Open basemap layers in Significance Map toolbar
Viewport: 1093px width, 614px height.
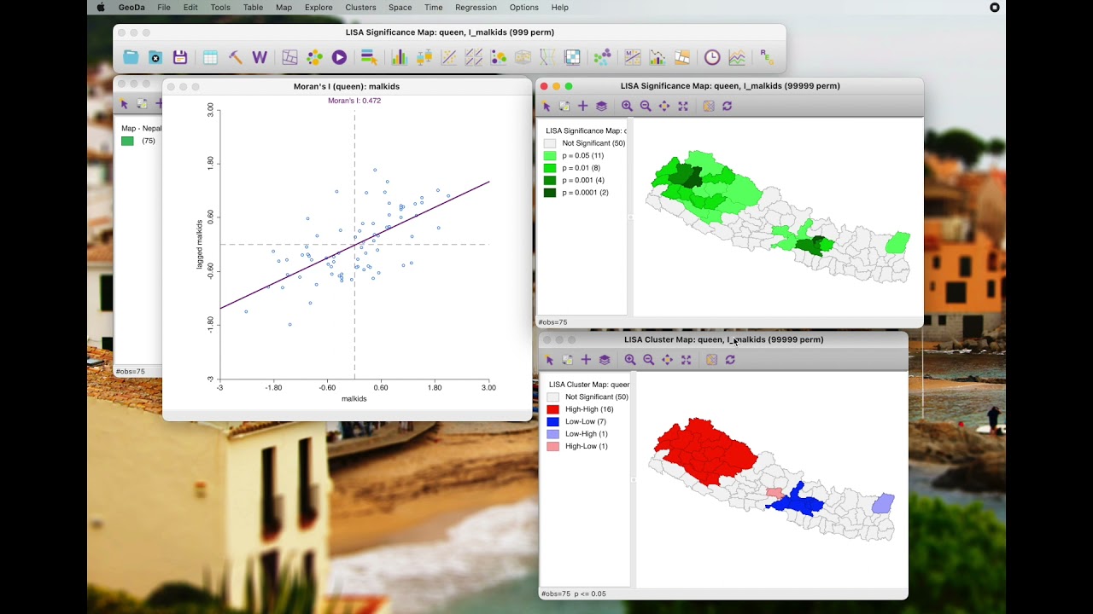click(x=601, y=106)
